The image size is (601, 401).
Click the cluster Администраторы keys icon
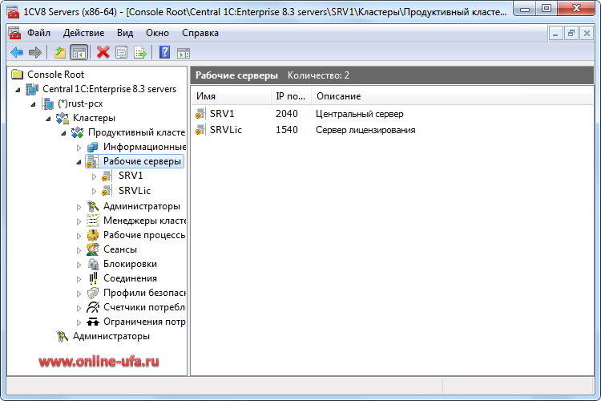coord(93,206)
